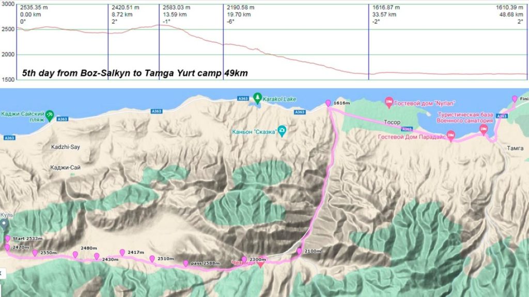529x297 pixels.
Task: Select the 2417m waypoint marker
Action: tap(122, 253)
